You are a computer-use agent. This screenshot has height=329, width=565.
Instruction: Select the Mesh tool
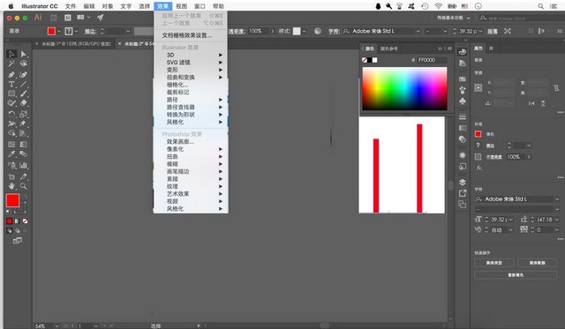coord(11,145)
